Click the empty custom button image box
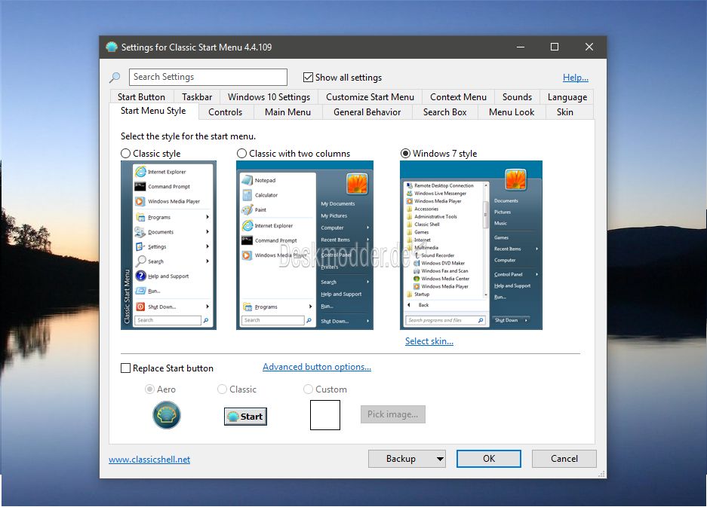 (x=325, y=415)
